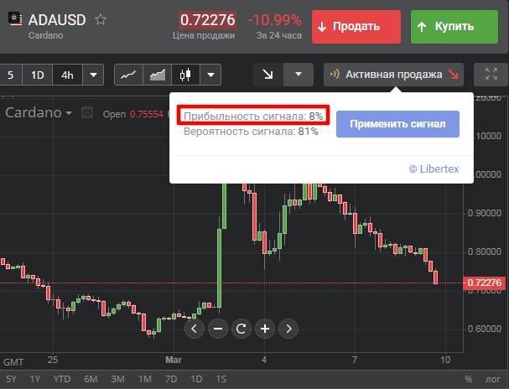Select the 6M date range
Viewport: 509px width, 389px height.
(91, 379)
